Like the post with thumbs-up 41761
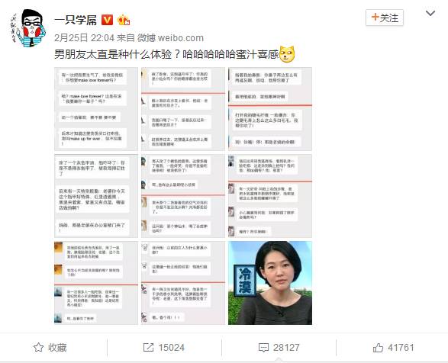Image resolution: width=448 pixels, height=363 pixels. 378,347
